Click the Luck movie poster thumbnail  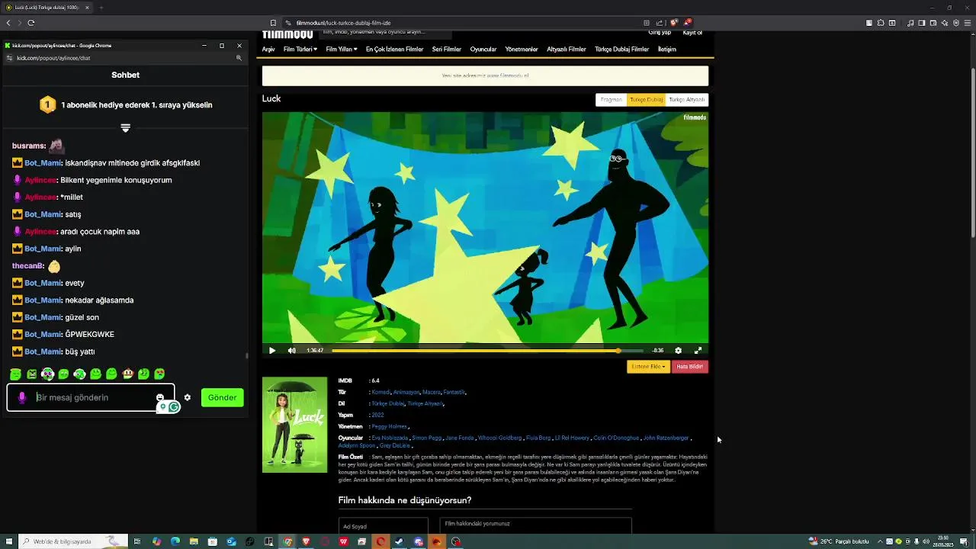[295, 425]
